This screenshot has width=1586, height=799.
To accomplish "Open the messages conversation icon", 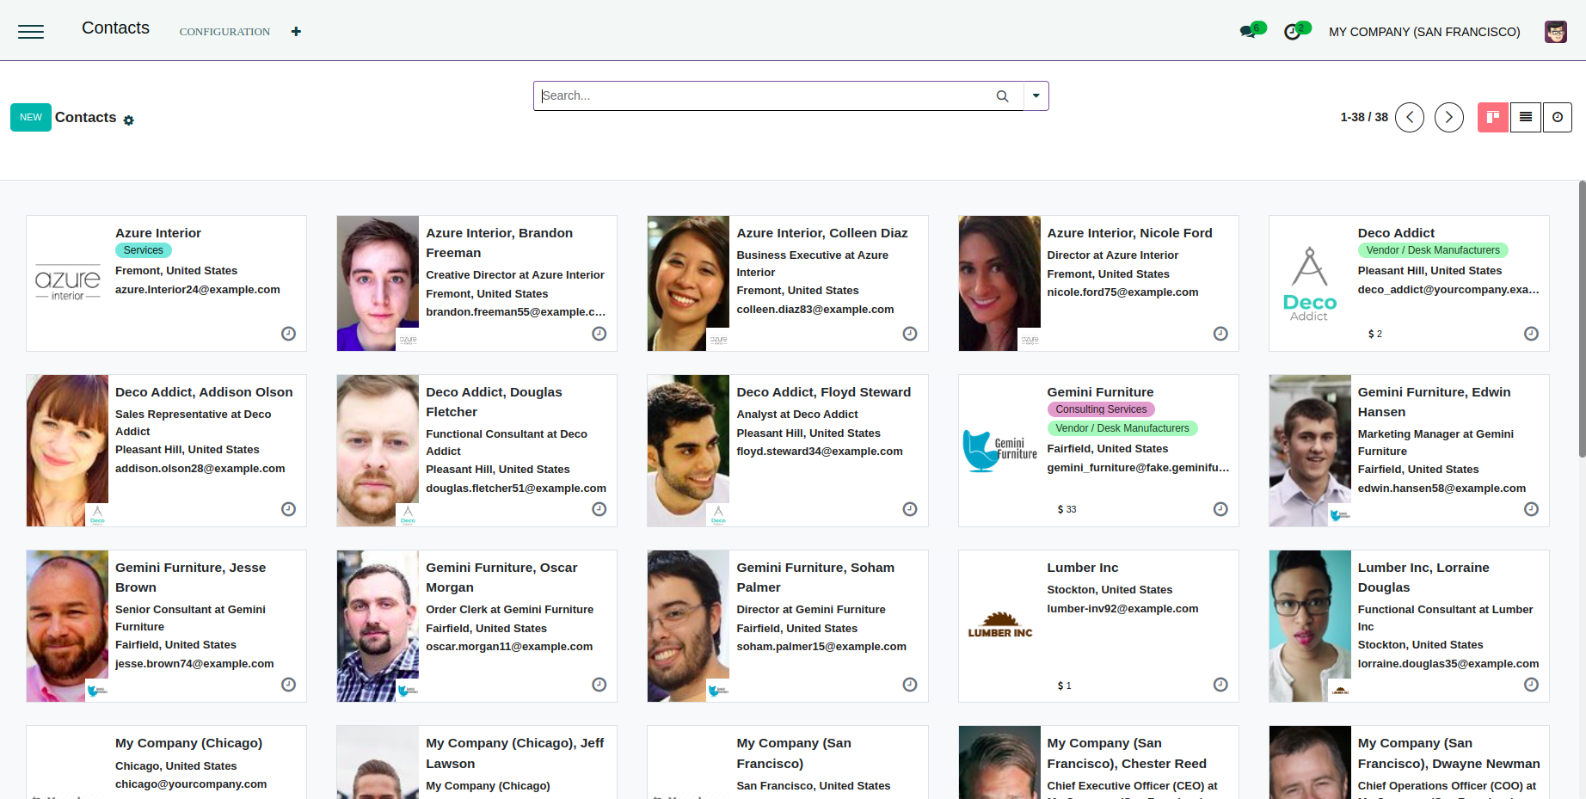I will (x=1248, y=32).
